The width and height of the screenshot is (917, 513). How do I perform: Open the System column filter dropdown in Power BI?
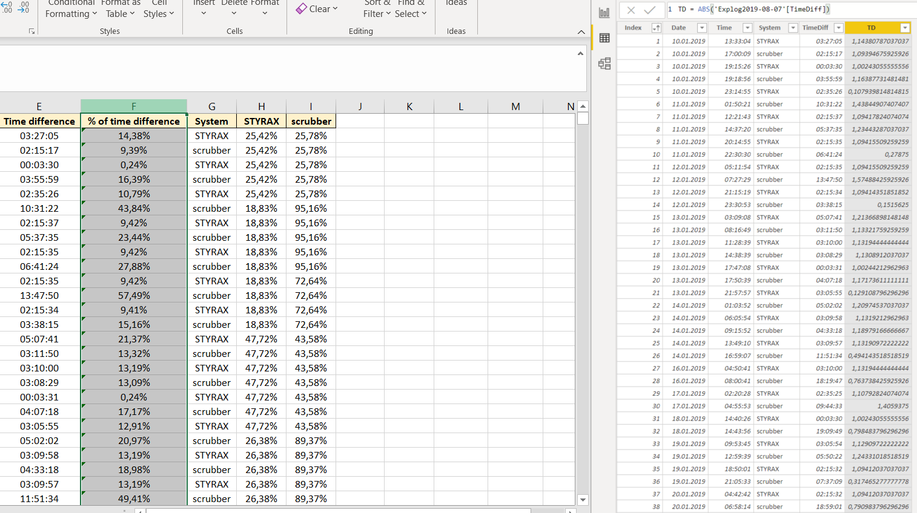click(x=793, y=28)
